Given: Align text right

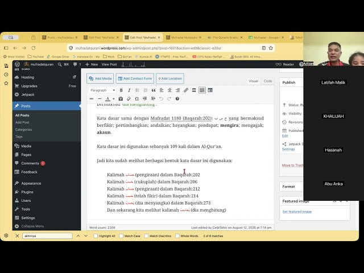Looking at the screenshot, I should [178, 90].
